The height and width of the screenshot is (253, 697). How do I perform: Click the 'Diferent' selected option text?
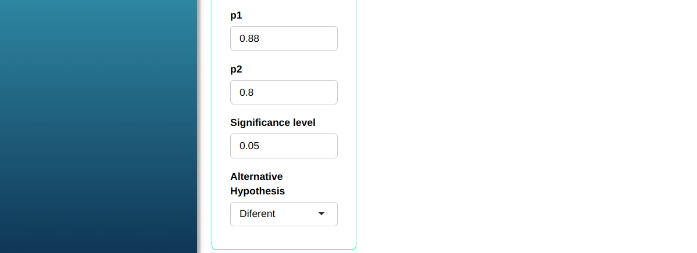pyautogui.click(x=258, y=214)
